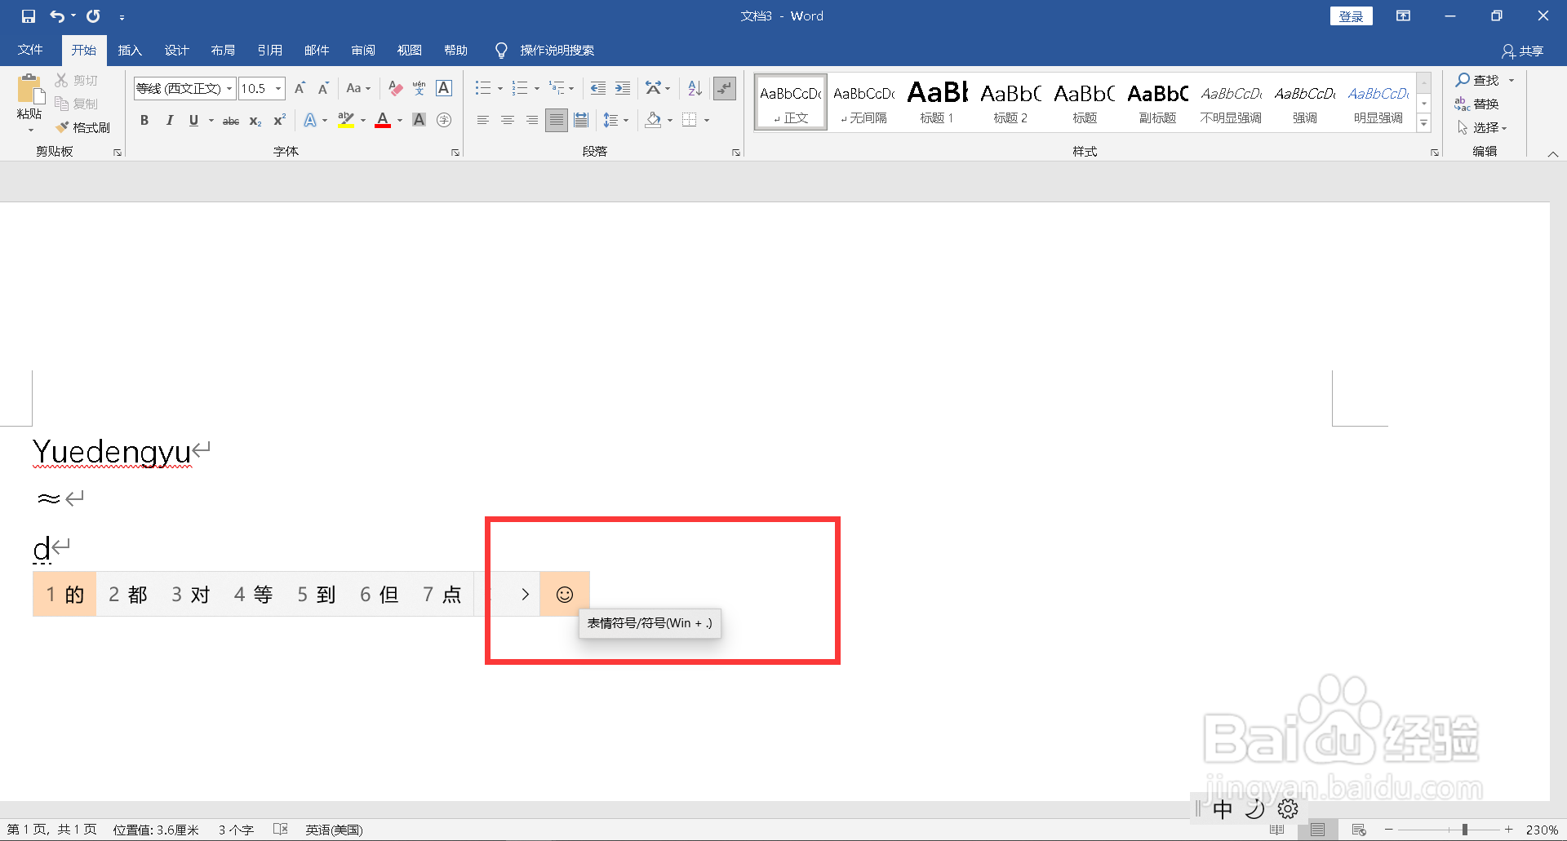The height and width of the screenshot is (841, 1567).
Task: Toggle bold formatting
Action: 144,121
